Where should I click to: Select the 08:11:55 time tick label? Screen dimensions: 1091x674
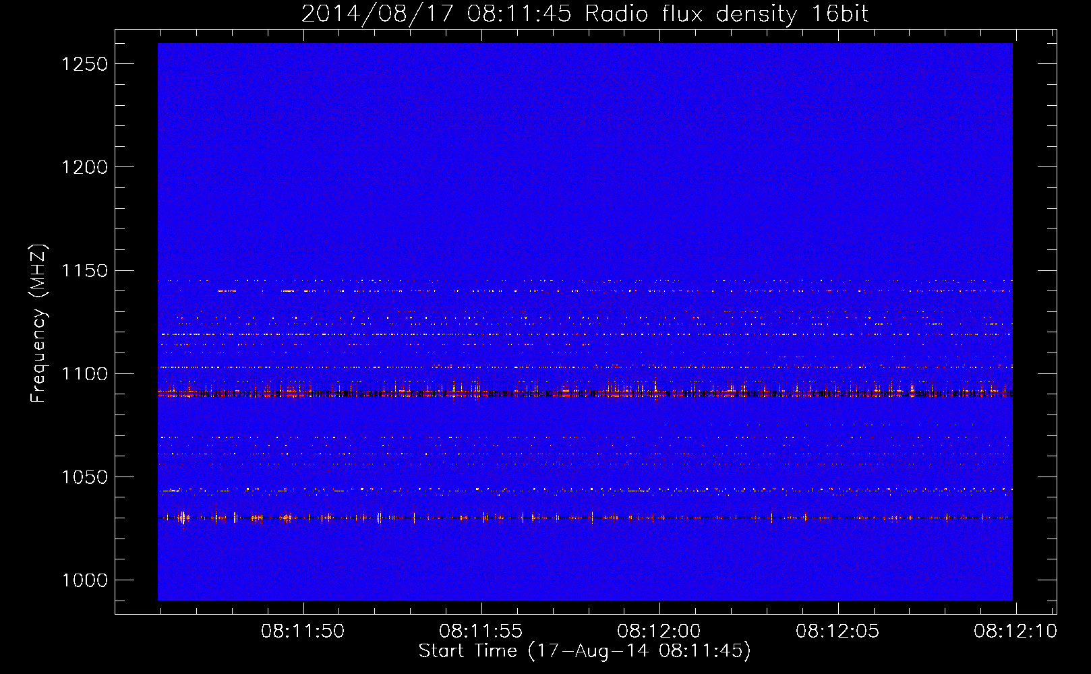(481, 632)
